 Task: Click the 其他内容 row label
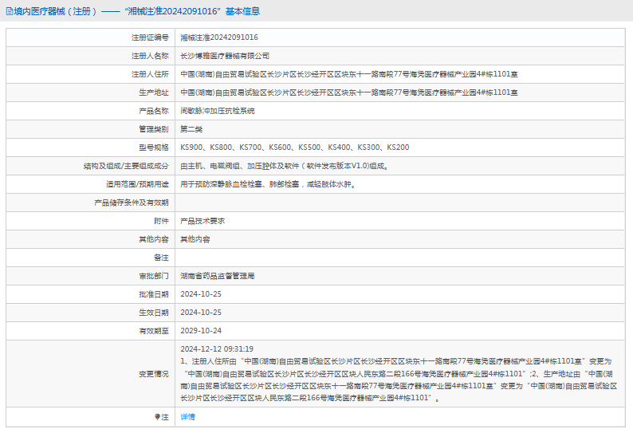(154, 239)
